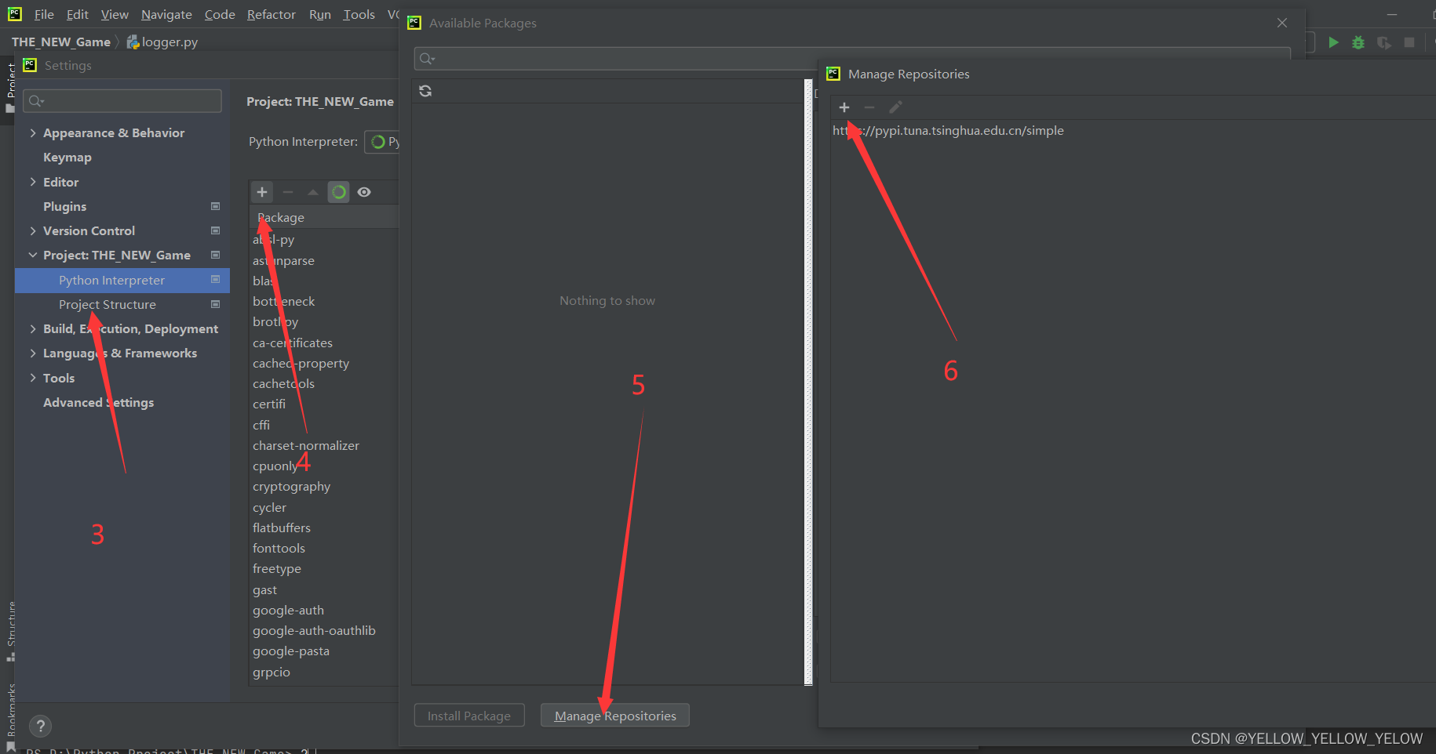1436x754 pixels.
Task: Add a package with the plus icon
Action: click(x=262, y=192)
